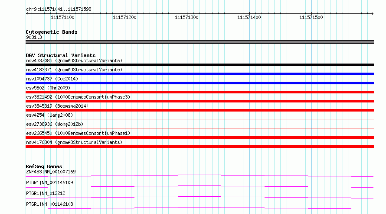
Task: Open the Cytogenetic Bands track title
Action: tap(52, 32)
